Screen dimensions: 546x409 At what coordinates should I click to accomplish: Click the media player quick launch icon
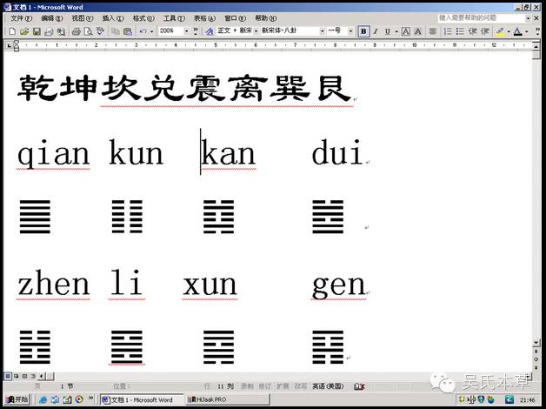pos(79,399)
